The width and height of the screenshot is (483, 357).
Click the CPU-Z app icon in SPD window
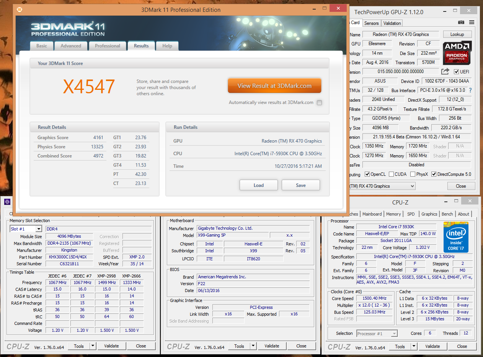7,202
